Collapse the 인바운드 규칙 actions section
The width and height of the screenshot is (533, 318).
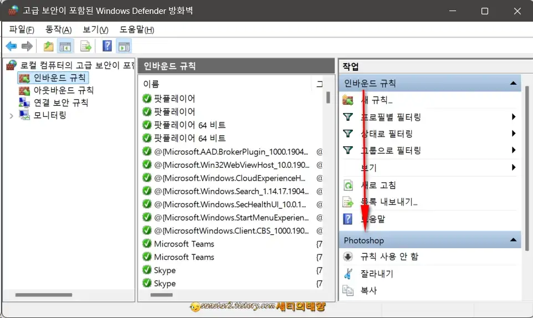(513, 83)
